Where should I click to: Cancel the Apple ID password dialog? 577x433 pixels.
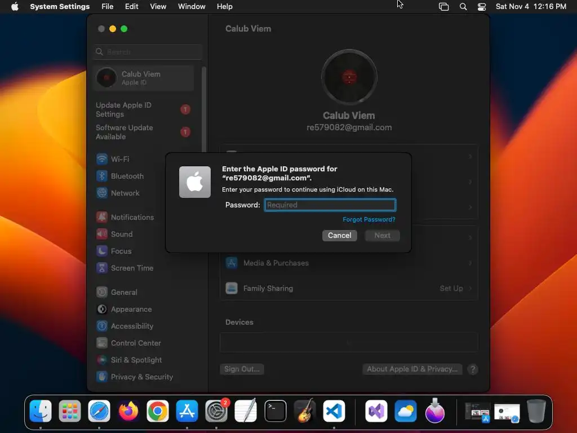(339, 235)
